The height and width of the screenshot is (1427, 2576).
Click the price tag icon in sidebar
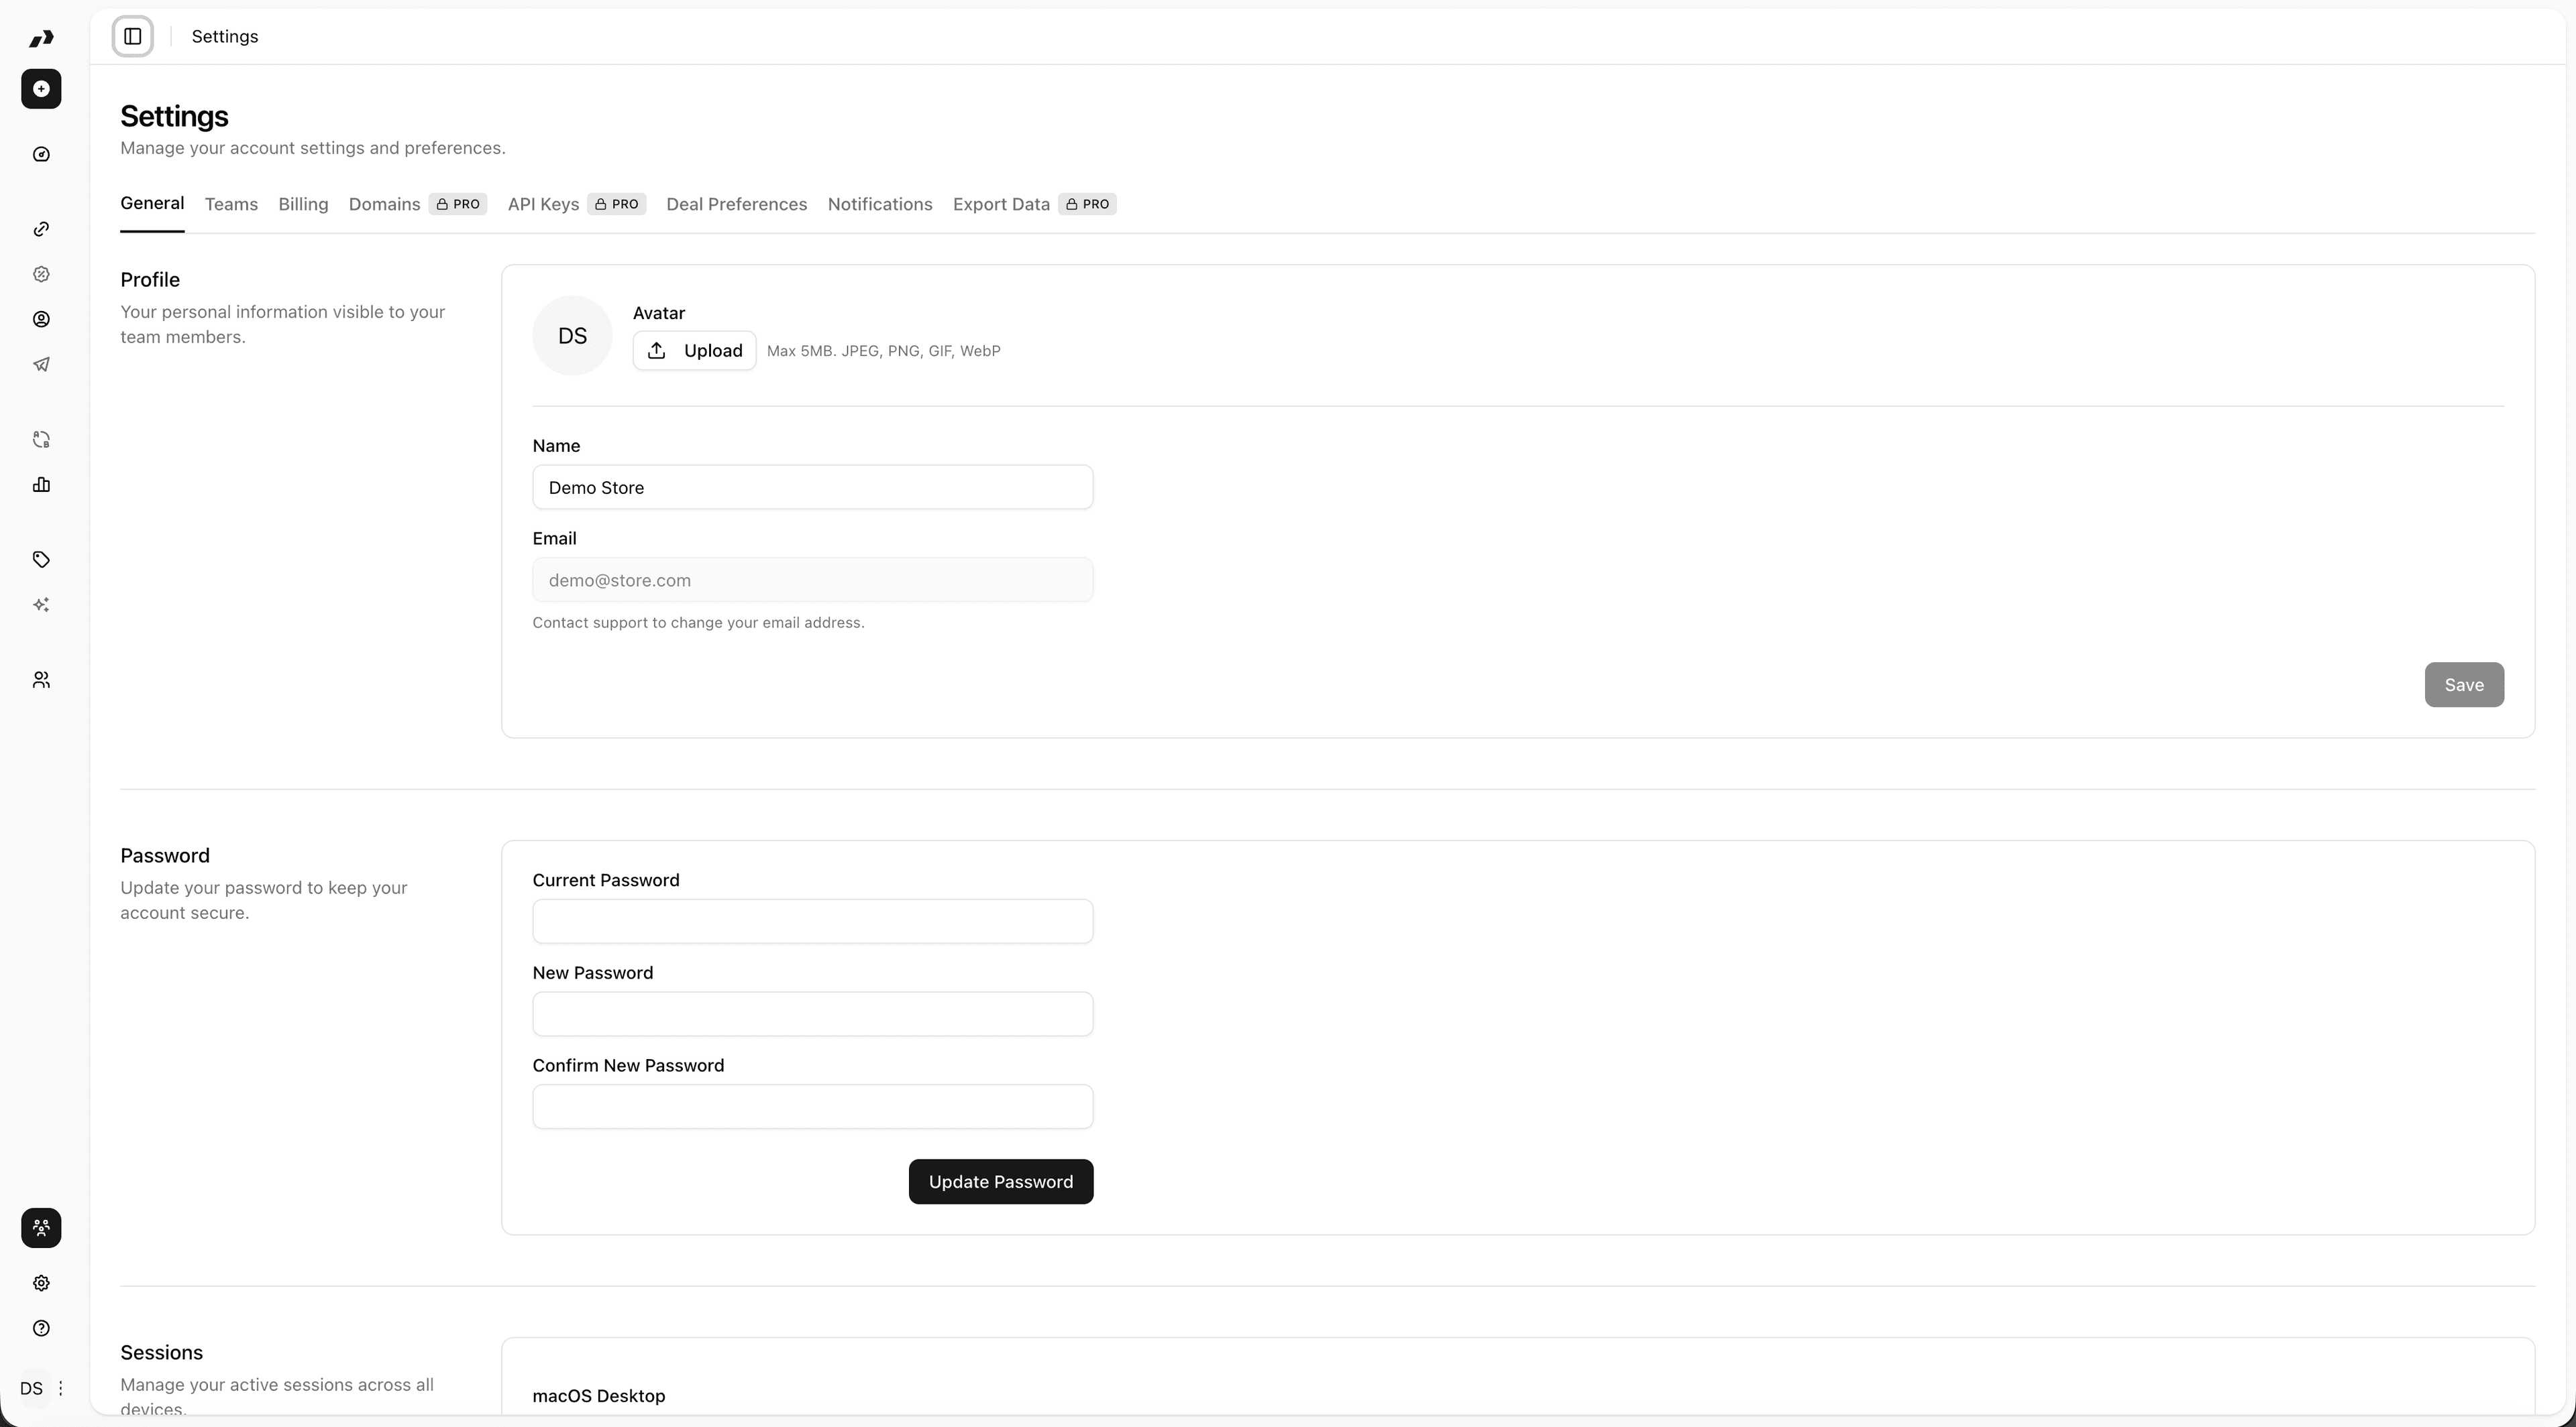41,560
